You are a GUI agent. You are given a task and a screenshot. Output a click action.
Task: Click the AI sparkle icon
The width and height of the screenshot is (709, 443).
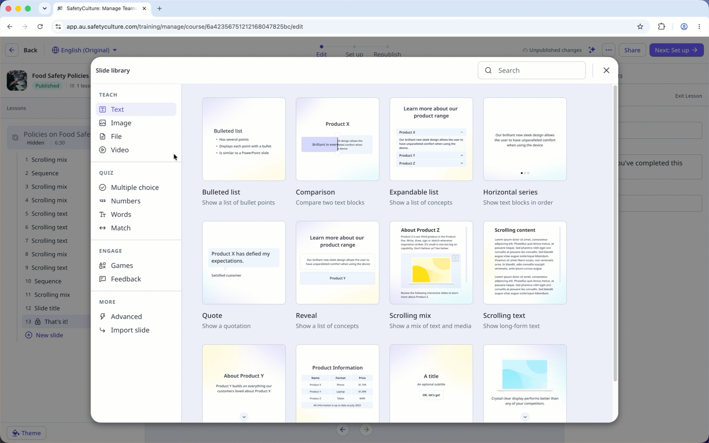(x=592, y=50)
